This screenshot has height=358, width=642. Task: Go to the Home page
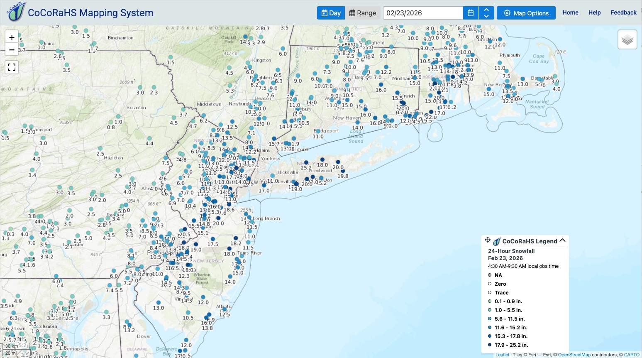[570, 12]
